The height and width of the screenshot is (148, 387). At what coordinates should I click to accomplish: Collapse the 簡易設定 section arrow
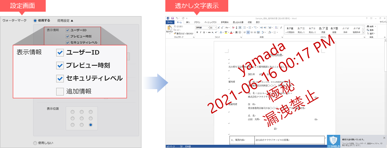pos(72,21)
